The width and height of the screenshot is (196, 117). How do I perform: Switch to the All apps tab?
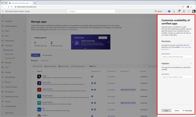[36, 55]
